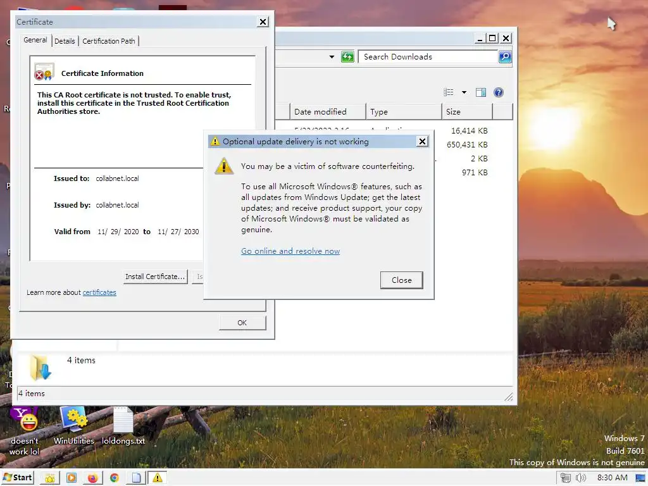This screenshot has height=486, width=648.
Task: Click the '4 items' status bar text
Action: (x=32, y=394)
